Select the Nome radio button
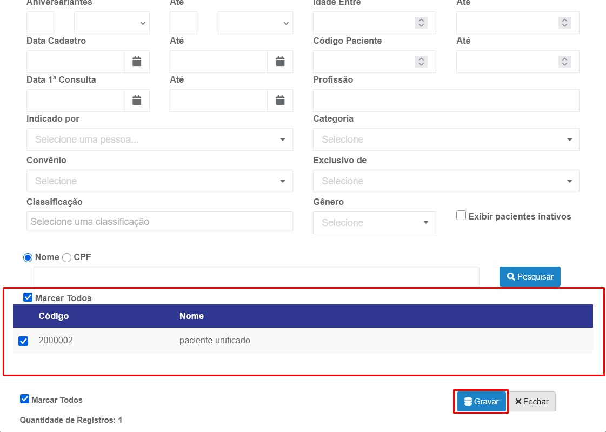Image resolution: width=606 pixels, height=432 pixels. click(28, 258)
